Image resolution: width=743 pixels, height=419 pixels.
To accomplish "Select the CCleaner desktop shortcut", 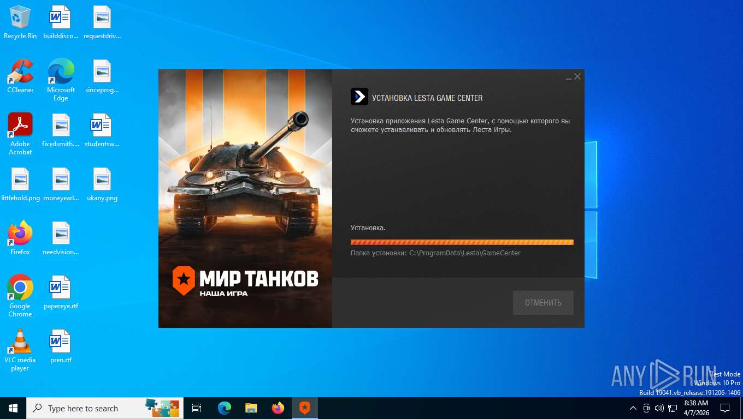I will click(20, 76).
